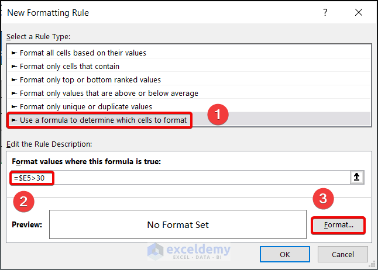Image resolution: width=378 pixels, height=270 pixels.
Task: Select 'Use a formula to determine' rule type
Action: tap(103, 120)
